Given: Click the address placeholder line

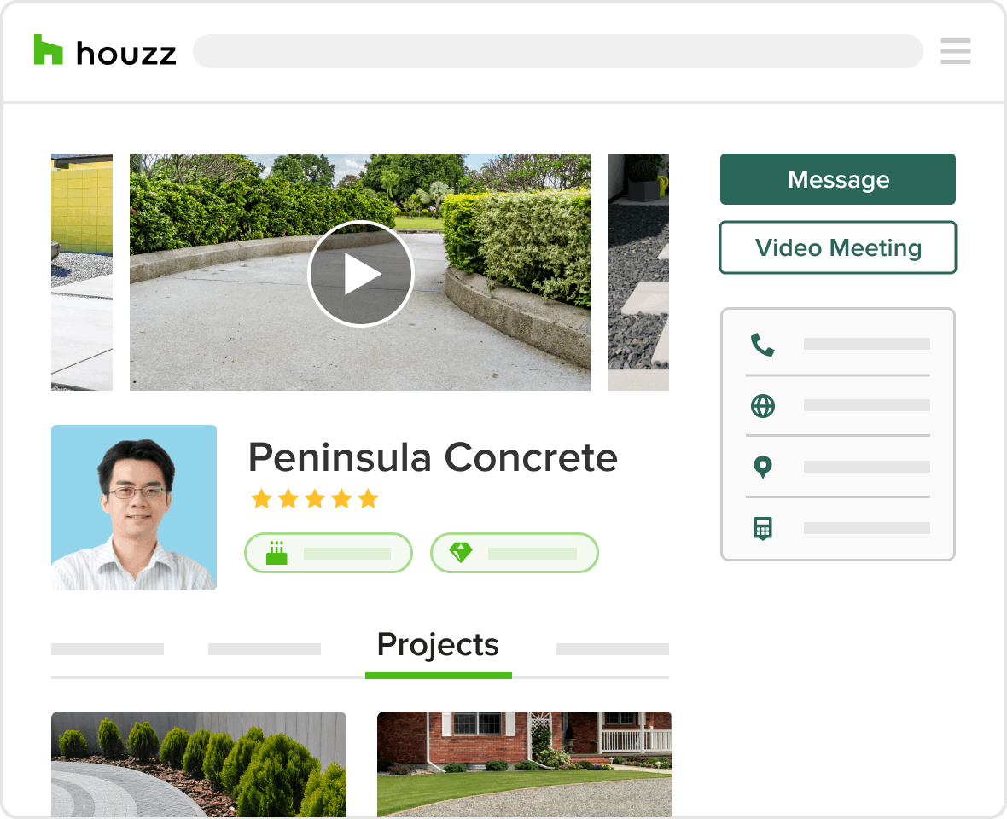Looking at the screenshot, I should point(866,467).
